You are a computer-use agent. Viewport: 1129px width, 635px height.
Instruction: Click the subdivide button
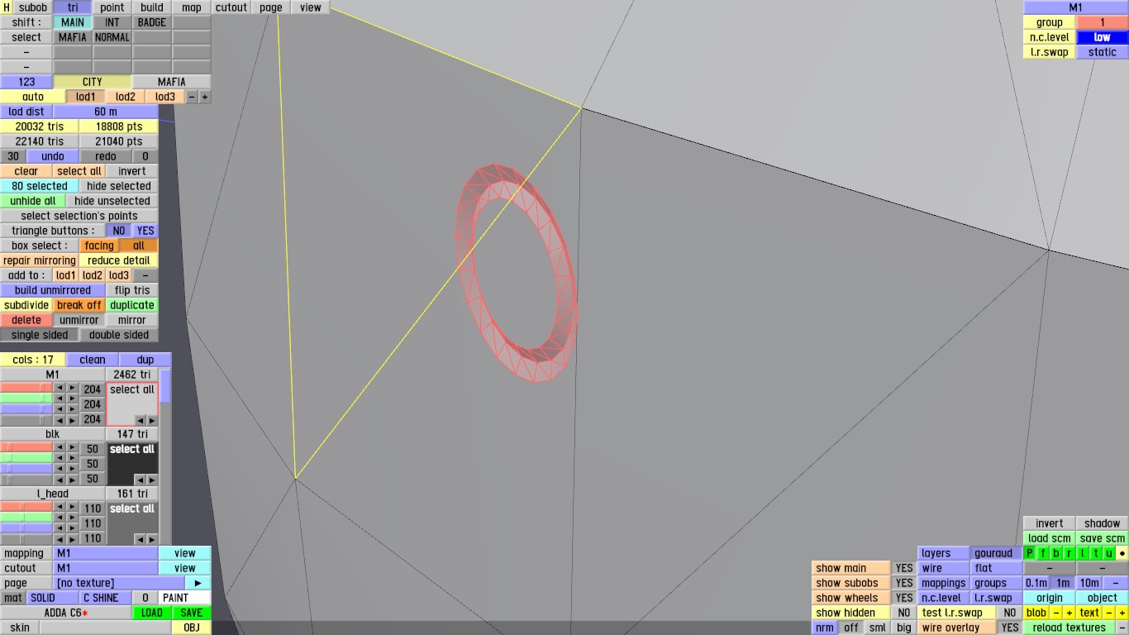point(26,305)
